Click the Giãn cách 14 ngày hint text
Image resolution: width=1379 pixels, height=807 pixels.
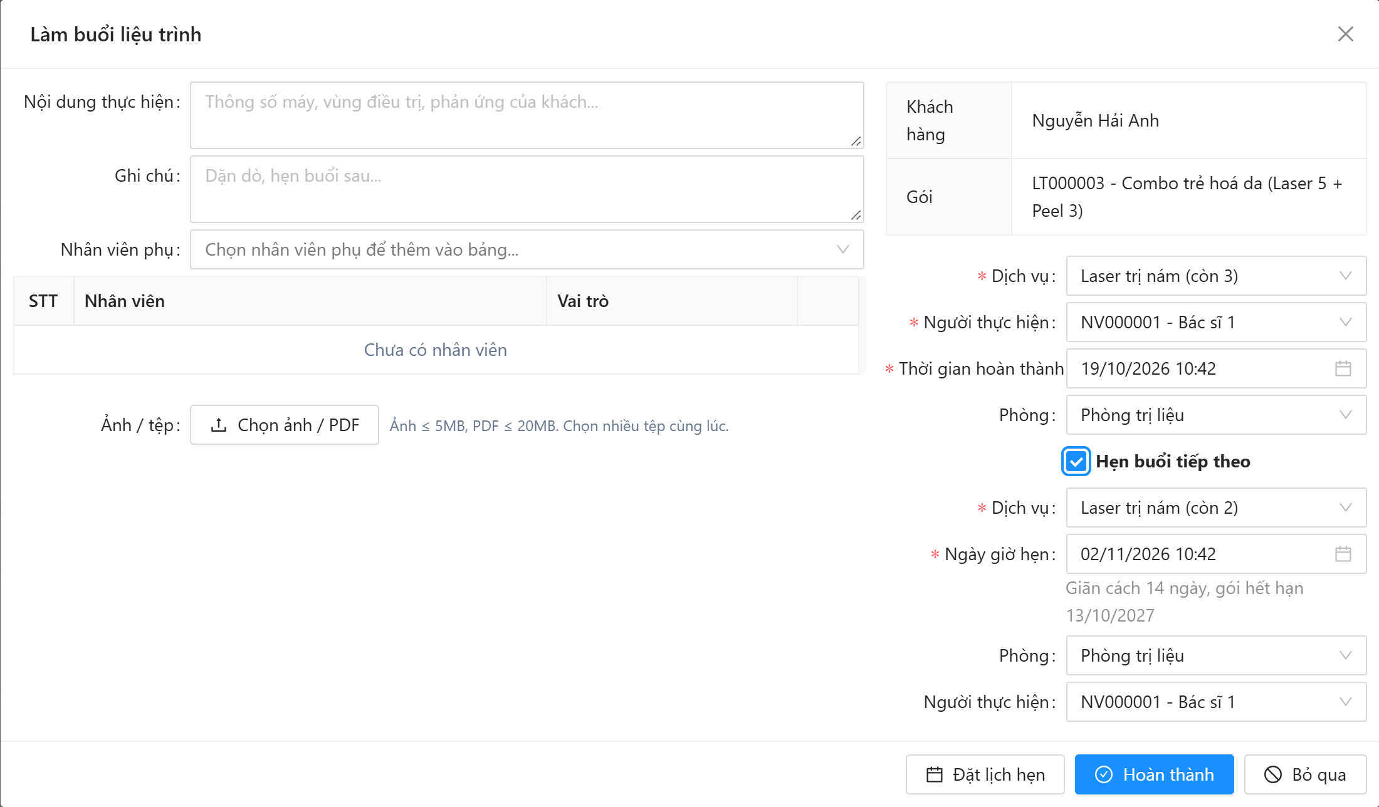(x=1185, y=601)
